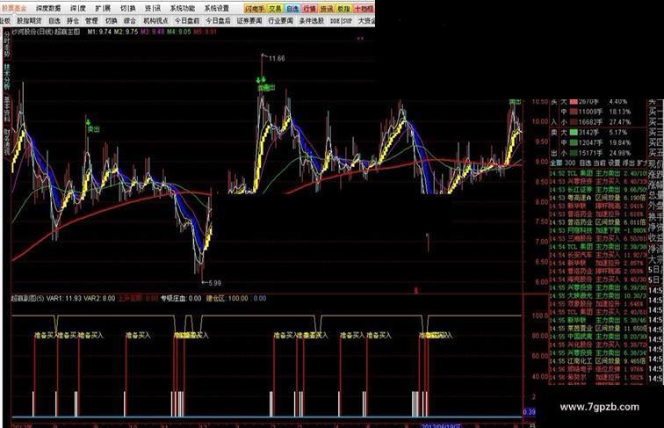Click VAR2: 8.00 in the sub chart header
This screenshot has width=664, height=428.
click(99, 298)
